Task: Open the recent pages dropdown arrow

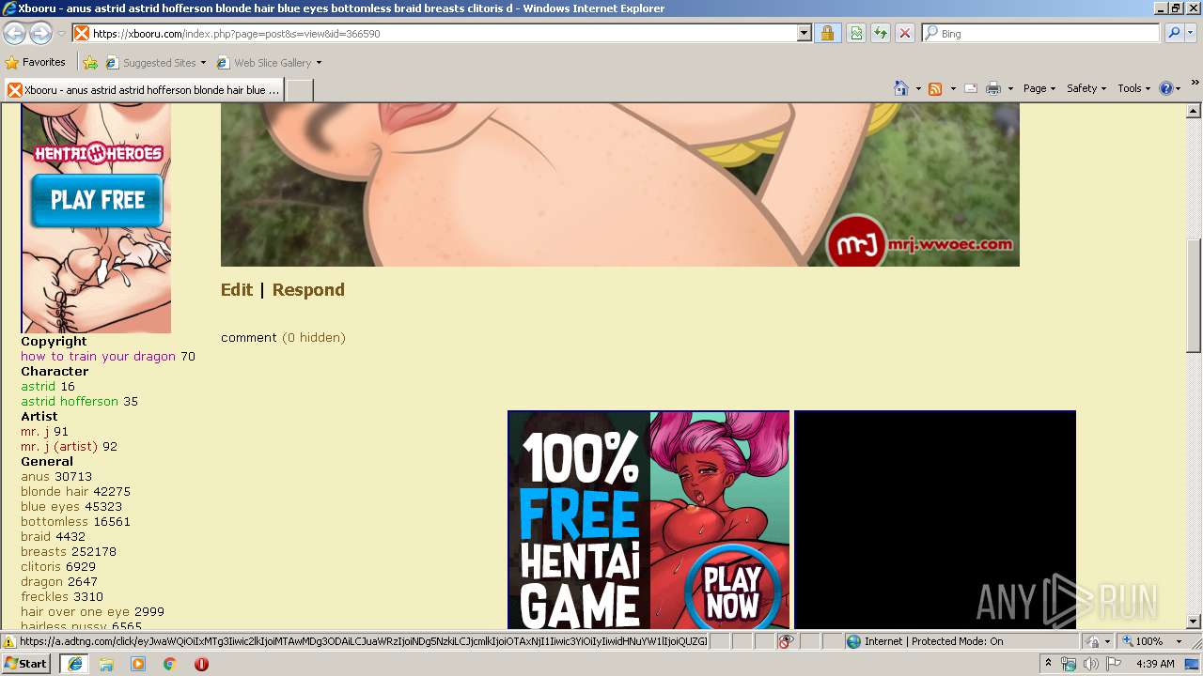Action: (x=61, y=34)
